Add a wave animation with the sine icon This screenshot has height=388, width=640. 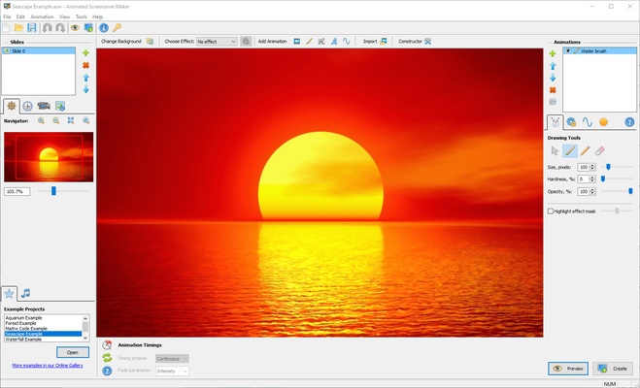pos(347,41)
